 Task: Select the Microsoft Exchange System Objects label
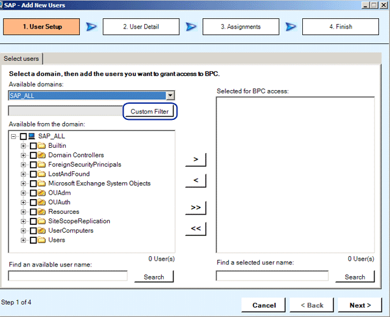tap(99, 183)
